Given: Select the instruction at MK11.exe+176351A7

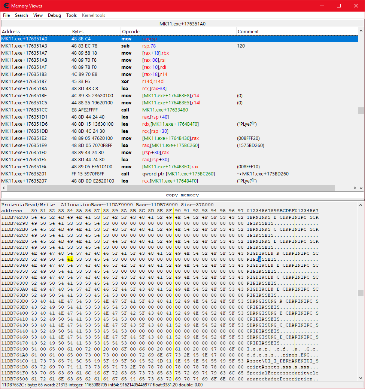Looking at the screenshot, I should pyautogui.click(x=179, y=53).
